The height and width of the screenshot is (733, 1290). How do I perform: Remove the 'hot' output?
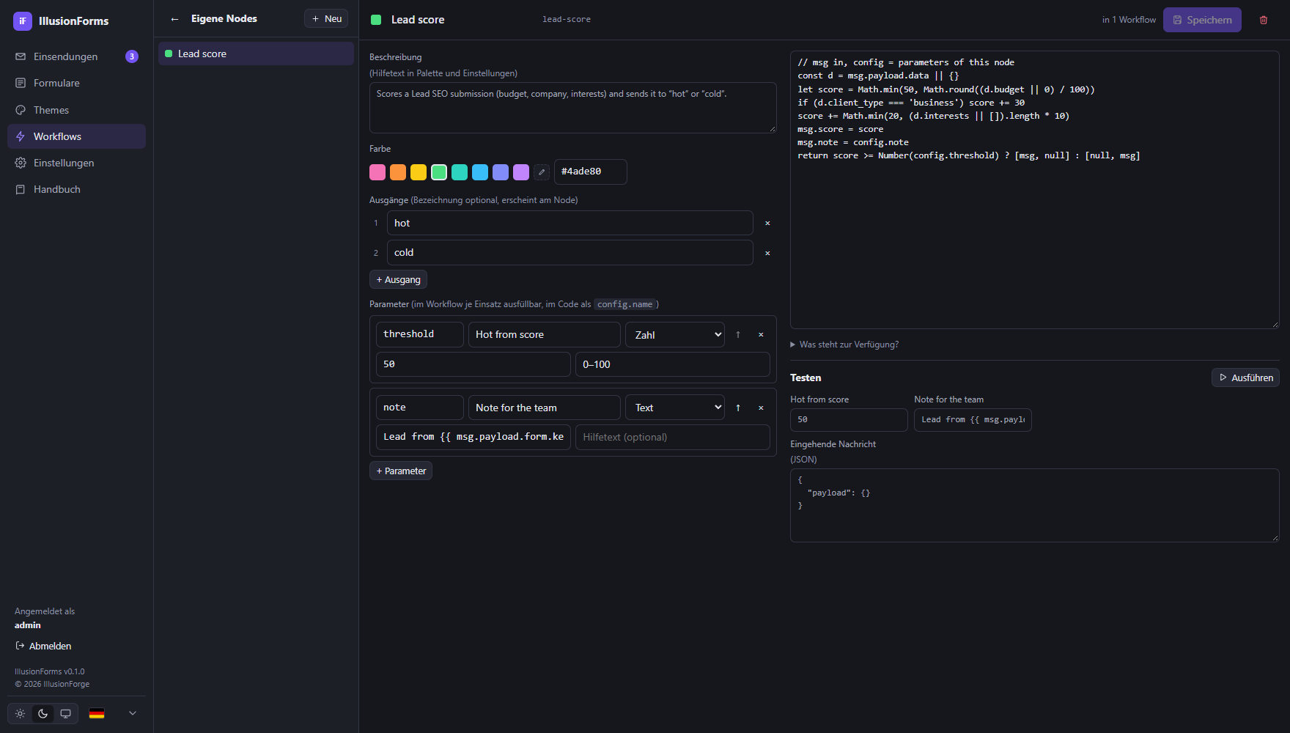coord(767,223)
